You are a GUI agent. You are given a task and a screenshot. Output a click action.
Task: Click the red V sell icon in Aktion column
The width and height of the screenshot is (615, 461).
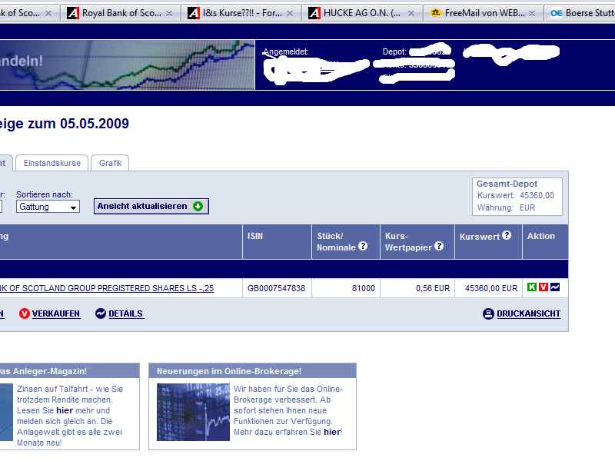click(544, 287)
